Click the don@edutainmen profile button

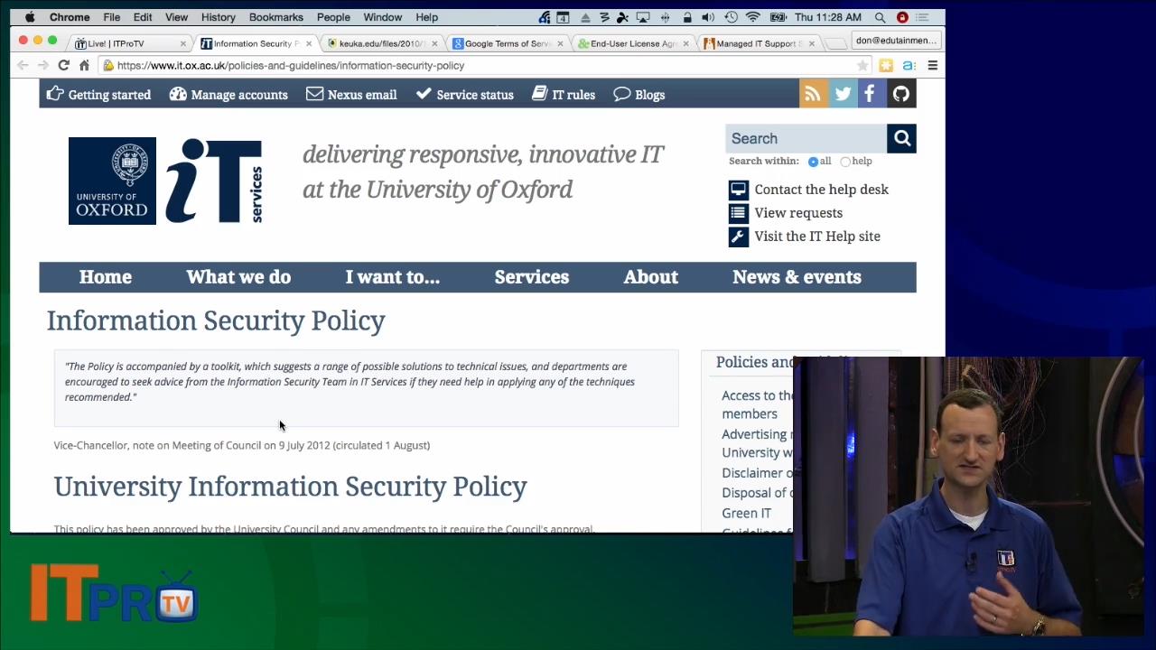pyautogui.click(x=896, y=40)
